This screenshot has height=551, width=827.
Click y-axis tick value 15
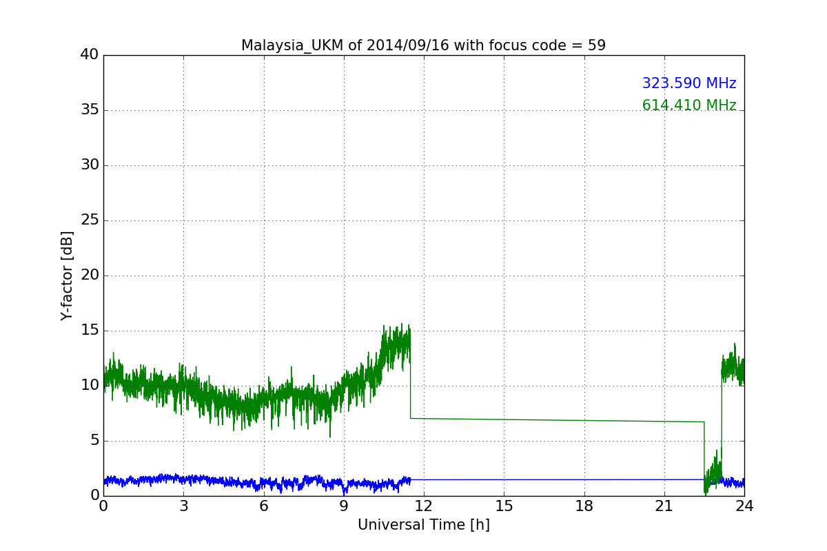(x=90, y=331)
